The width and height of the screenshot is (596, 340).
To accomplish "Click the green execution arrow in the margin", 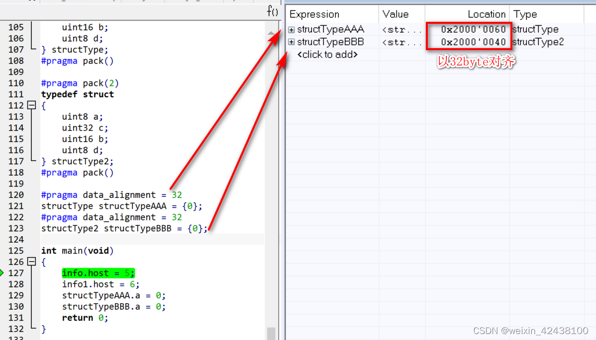I will pos(3,272).
